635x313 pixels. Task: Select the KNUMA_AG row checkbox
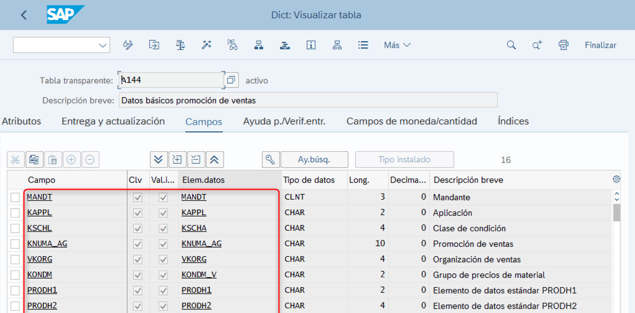click(15, 244)
